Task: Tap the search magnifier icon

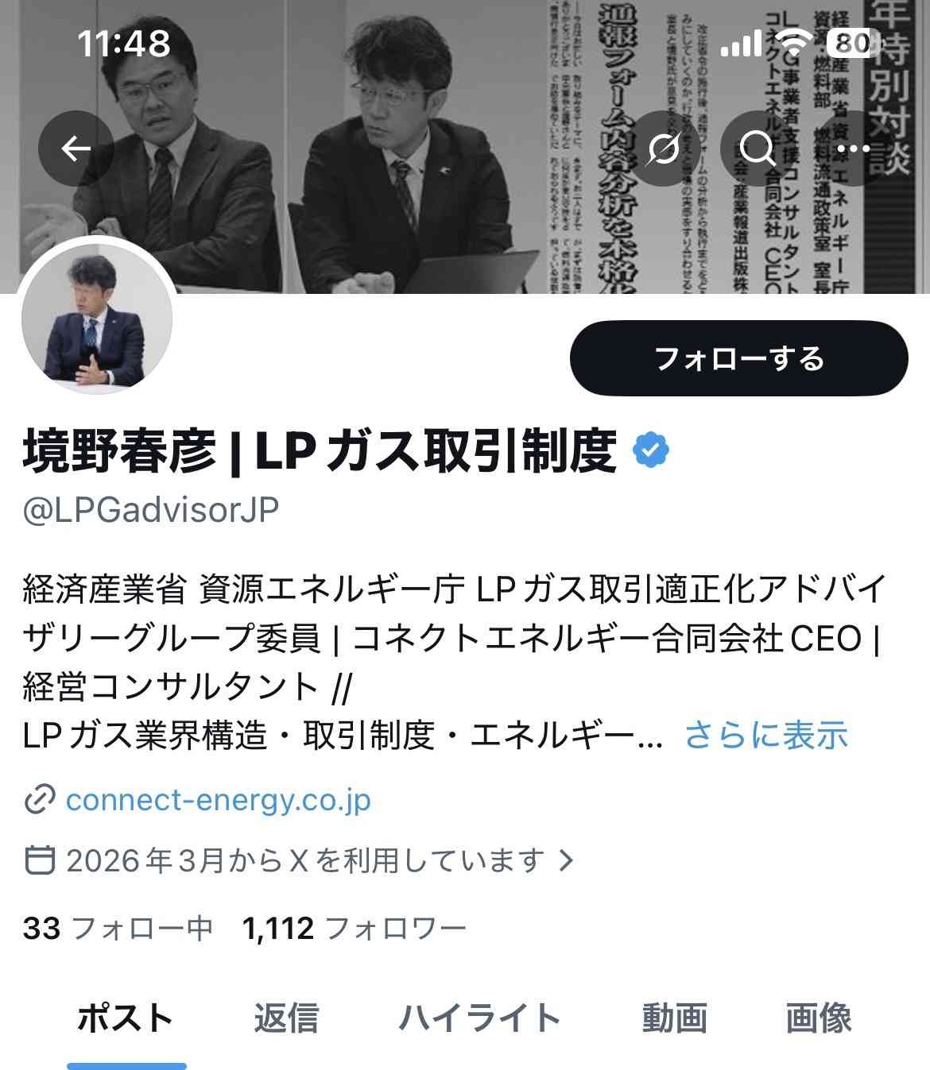Action: point(758,149)
